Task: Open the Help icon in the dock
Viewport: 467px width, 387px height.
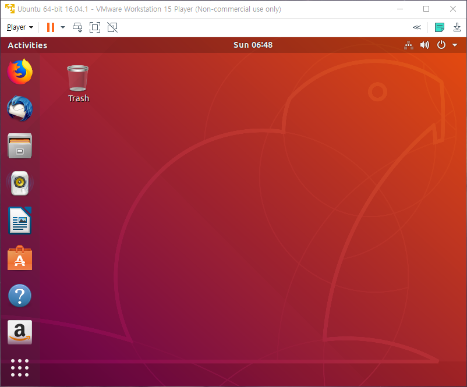Action: [20, 296]
